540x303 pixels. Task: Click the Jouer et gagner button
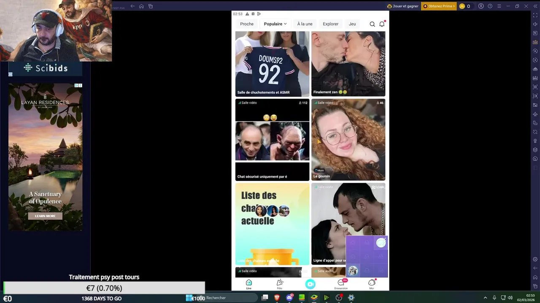pyautogui.click(x=403, y=6)
